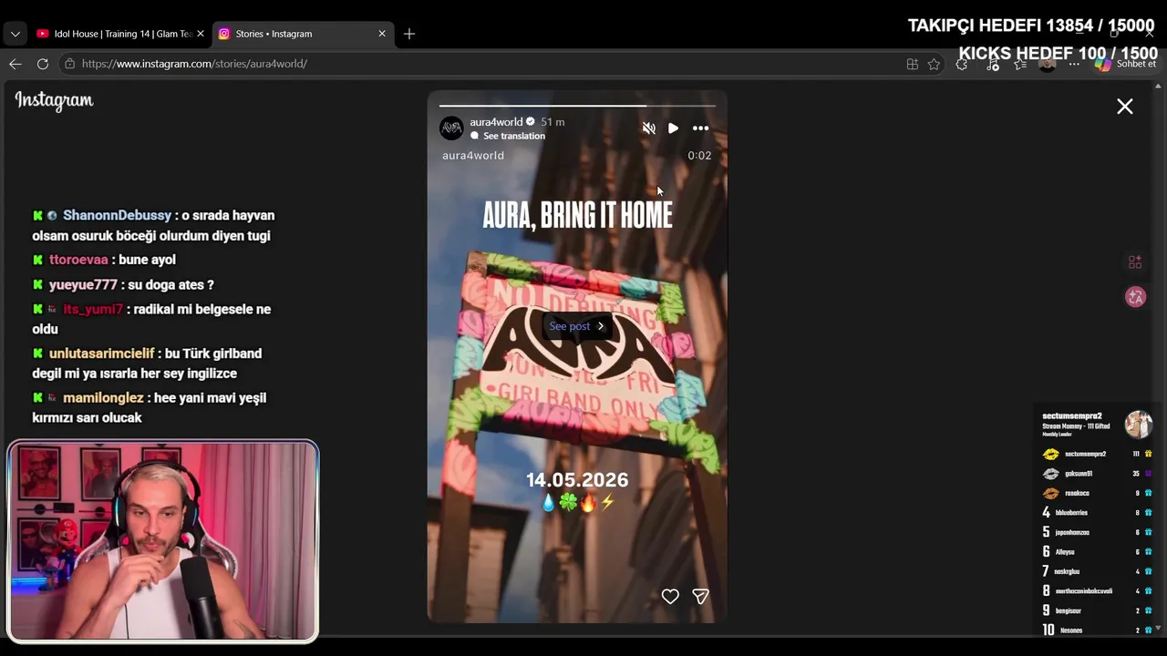Click mamilonglez chat username
1167x656 pixels.
pyautogui.click(x=103, y=397)
